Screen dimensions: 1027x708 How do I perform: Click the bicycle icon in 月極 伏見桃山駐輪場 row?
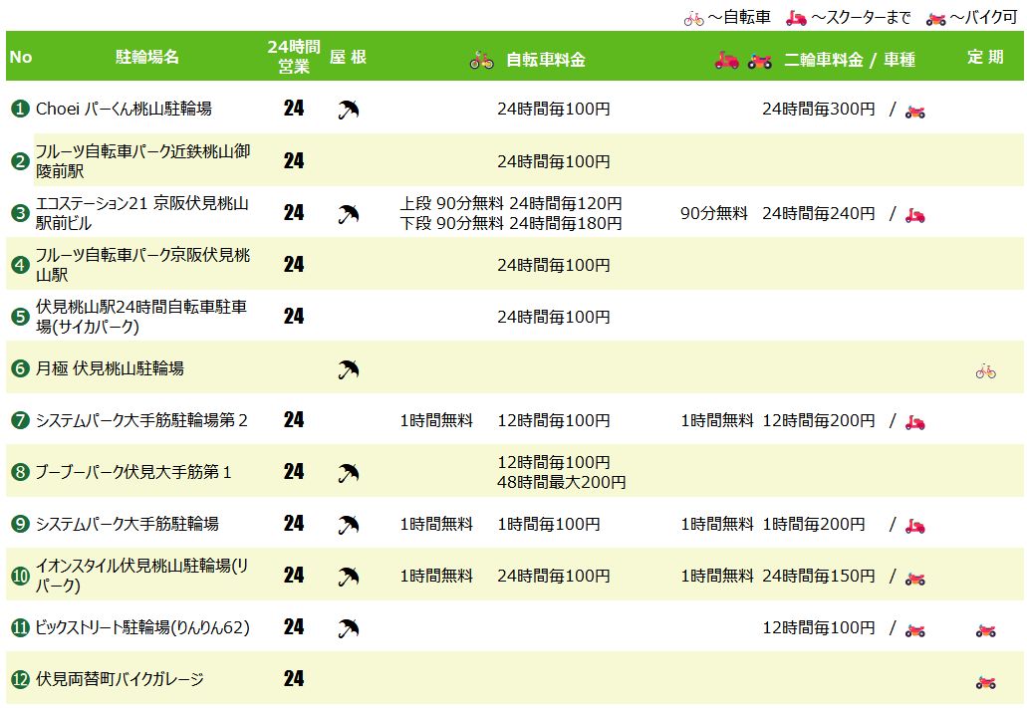(x=985, y=371)
